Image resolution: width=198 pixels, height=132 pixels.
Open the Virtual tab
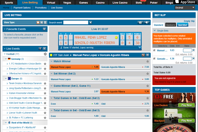(x=51, y=3)
